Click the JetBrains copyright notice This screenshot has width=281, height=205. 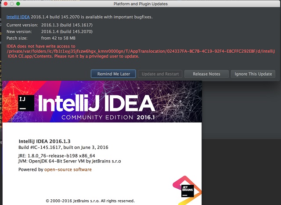(90, 201)
